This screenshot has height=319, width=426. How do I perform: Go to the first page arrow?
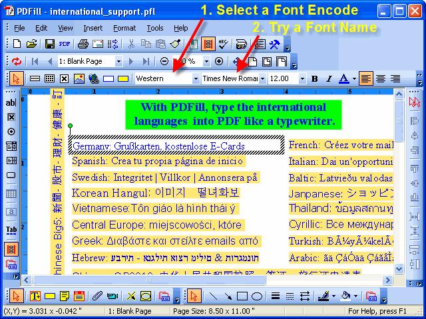(x=35, y=61)
